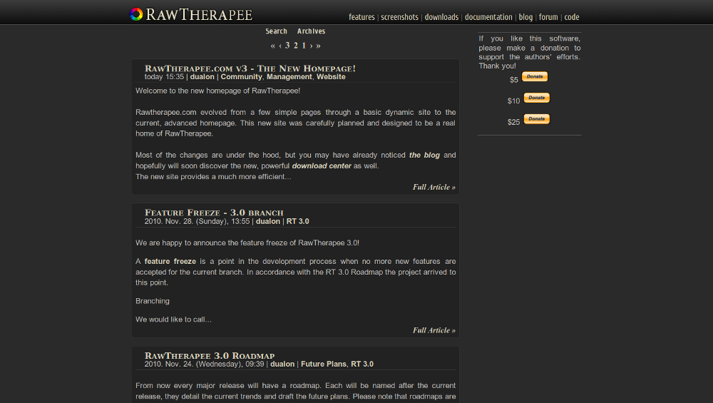
Task: Open the Future Plans category tag
Action: click(323, 364)
